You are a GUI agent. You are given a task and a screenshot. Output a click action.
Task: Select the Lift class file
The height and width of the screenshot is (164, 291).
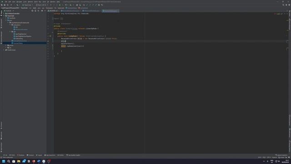point(15,27)
